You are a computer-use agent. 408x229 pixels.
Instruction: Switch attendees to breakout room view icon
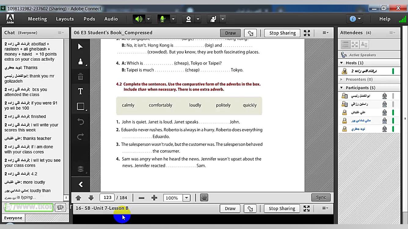pyautogui.click(x=355, y=45)
